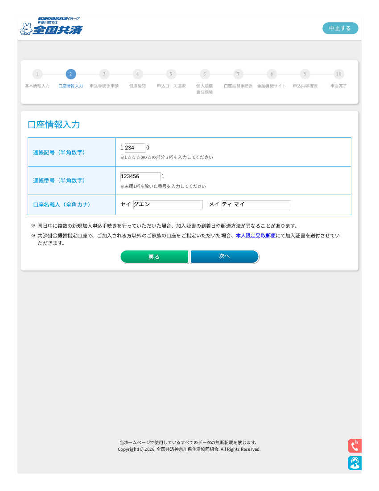The height and width of the screenshot is (491, 379).
Task: Go back with the 戻る button
Action: (154, 257)
